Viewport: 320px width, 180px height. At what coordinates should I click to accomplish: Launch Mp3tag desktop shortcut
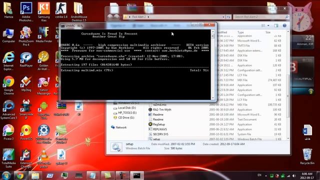pyautogui.click(x=26, y=83)
